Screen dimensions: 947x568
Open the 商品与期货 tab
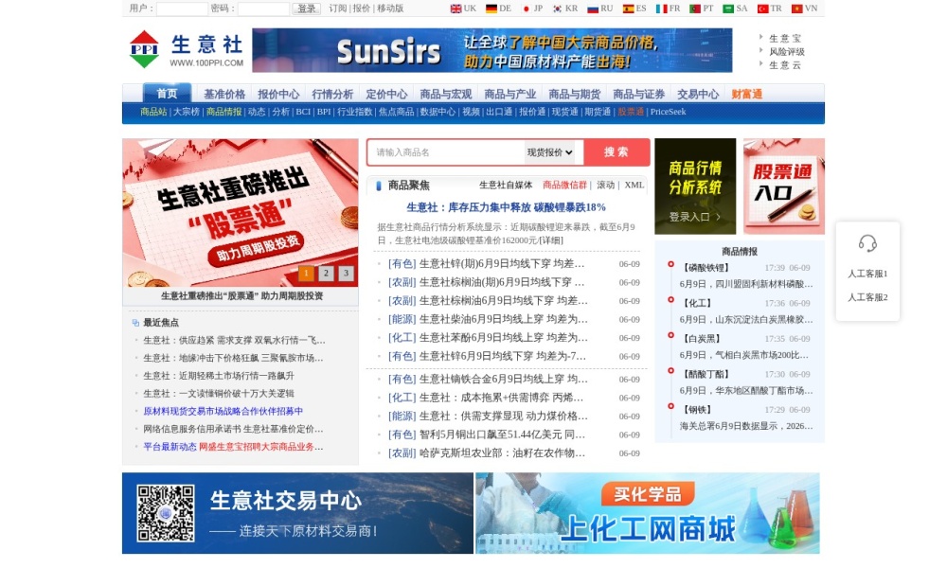[575, 94]
